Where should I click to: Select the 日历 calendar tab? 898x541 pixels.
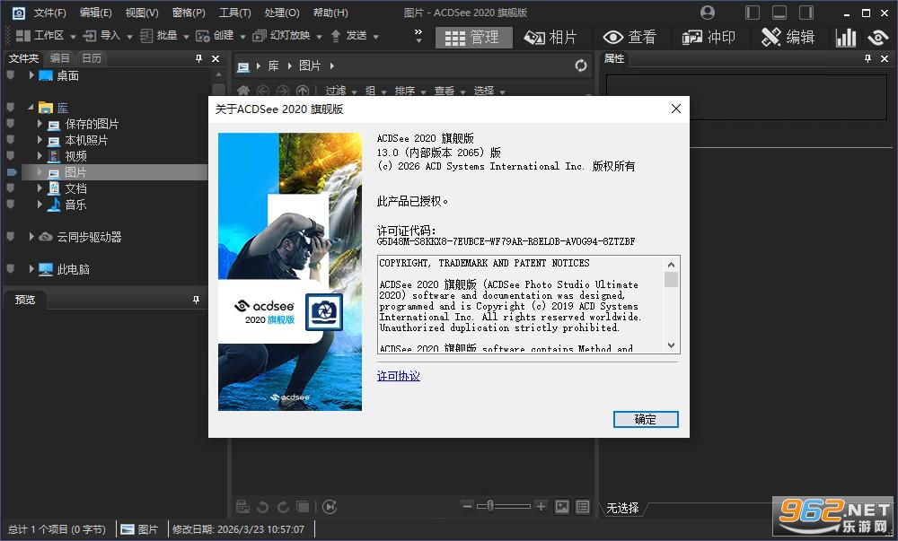pos(92,58)
